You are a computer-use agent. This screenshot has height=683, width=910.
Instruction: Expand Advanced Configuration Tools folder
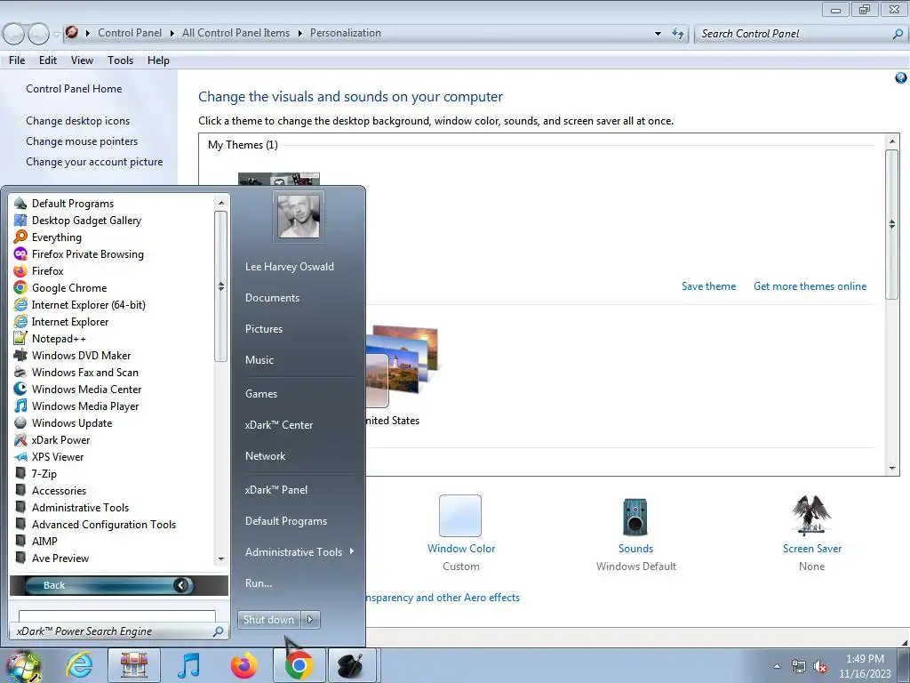coord(104,524)
